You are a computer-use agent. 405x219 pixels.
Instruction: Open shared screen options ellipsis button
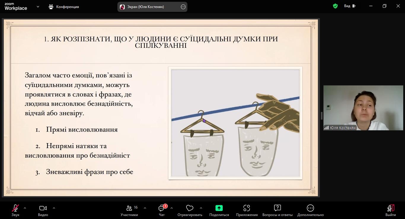[x=183, y=7]
